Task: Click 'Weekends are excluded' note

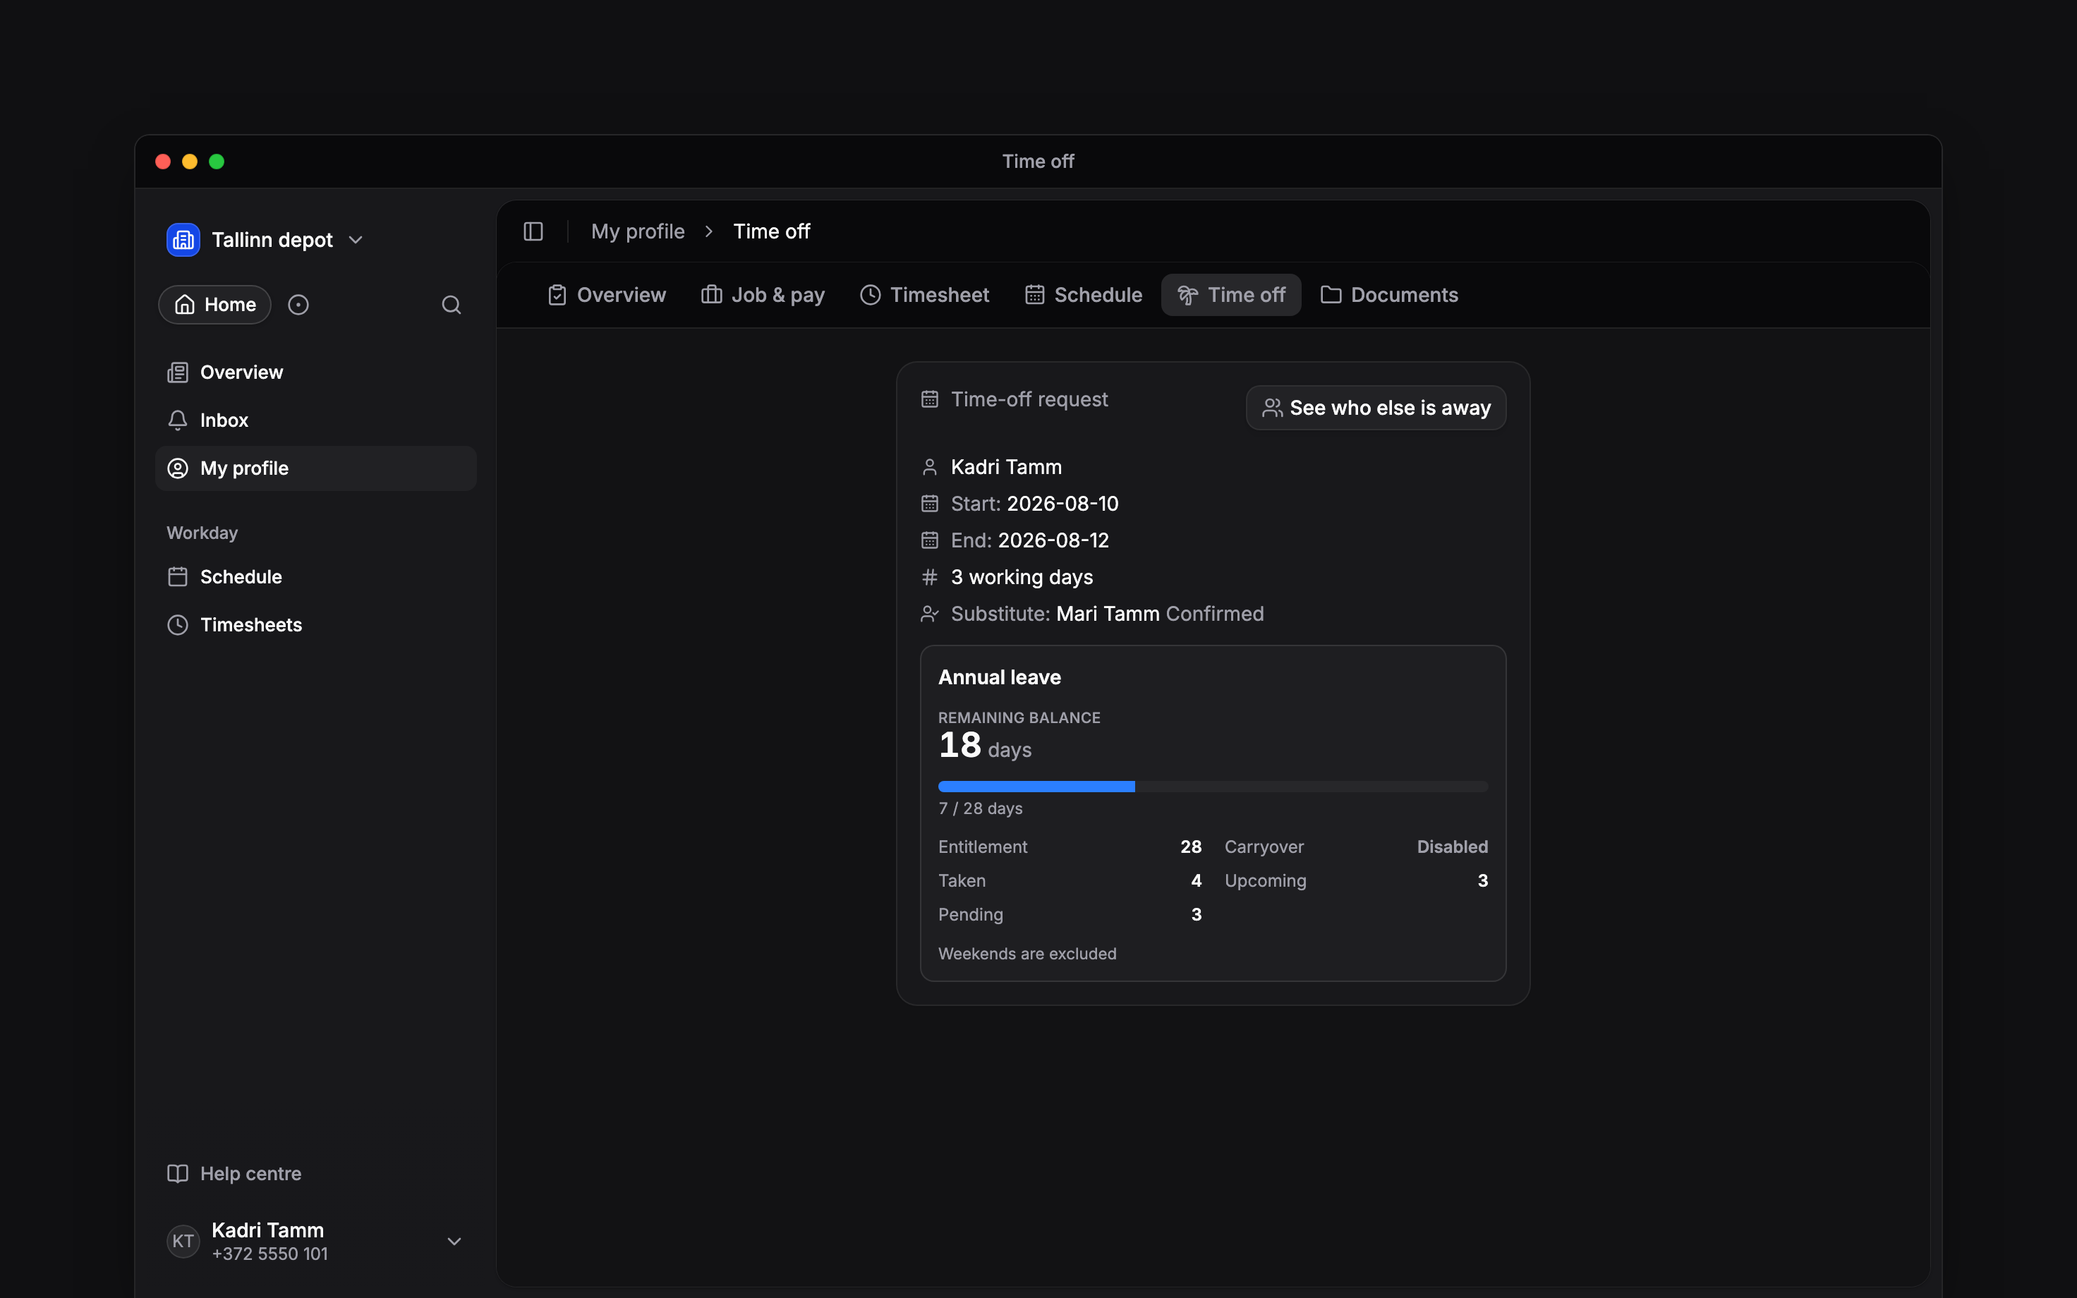Action: [x=1027, y=954]
